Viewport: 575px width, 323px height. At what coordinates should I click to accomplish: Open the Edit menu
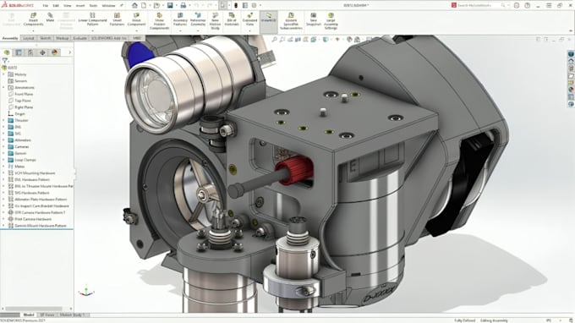pyautogui.click(x=56, y=6)
